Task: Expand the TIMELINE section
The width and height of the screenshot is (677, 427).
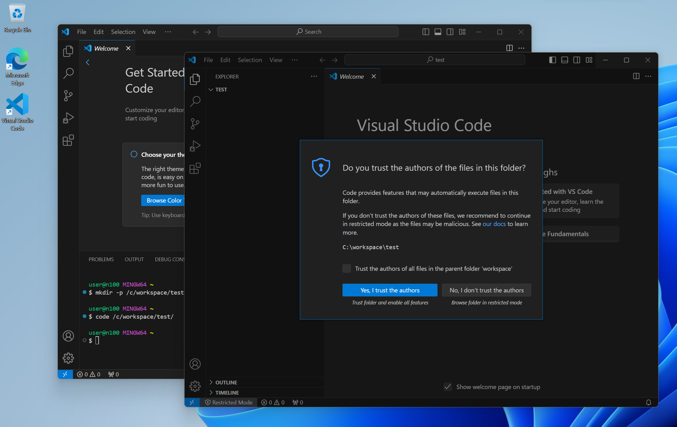Action: click(x=227, y=392)
